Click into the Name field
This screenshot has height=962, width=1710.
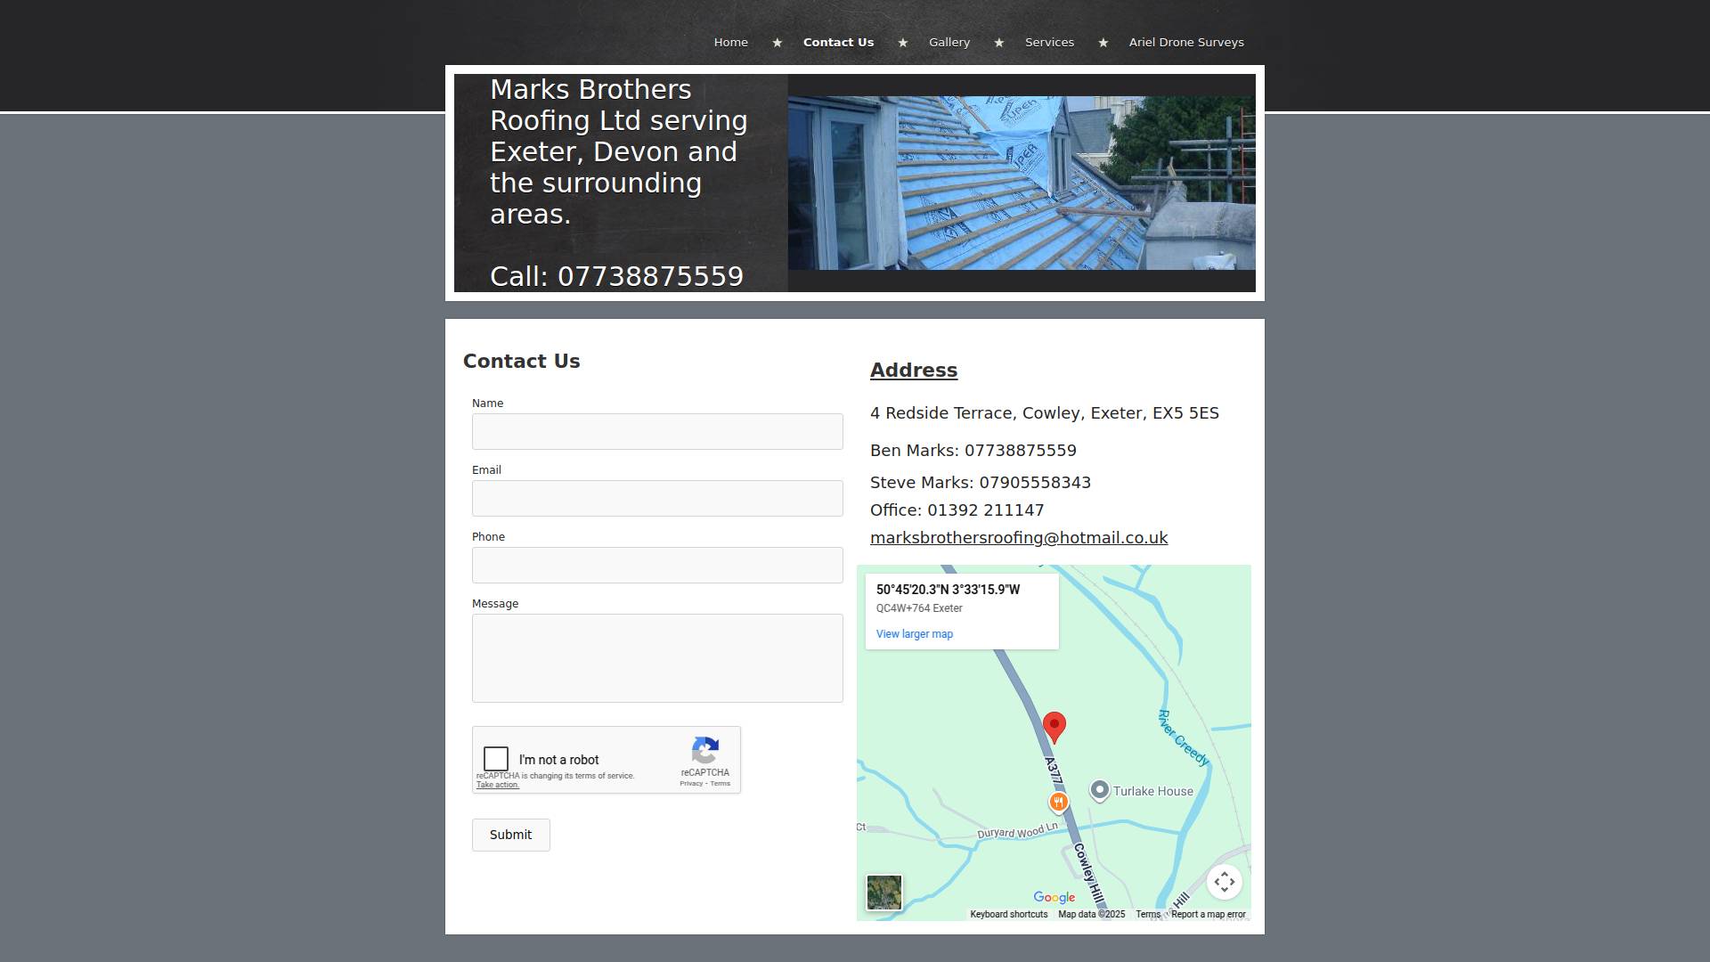click(x=657, y=432)
